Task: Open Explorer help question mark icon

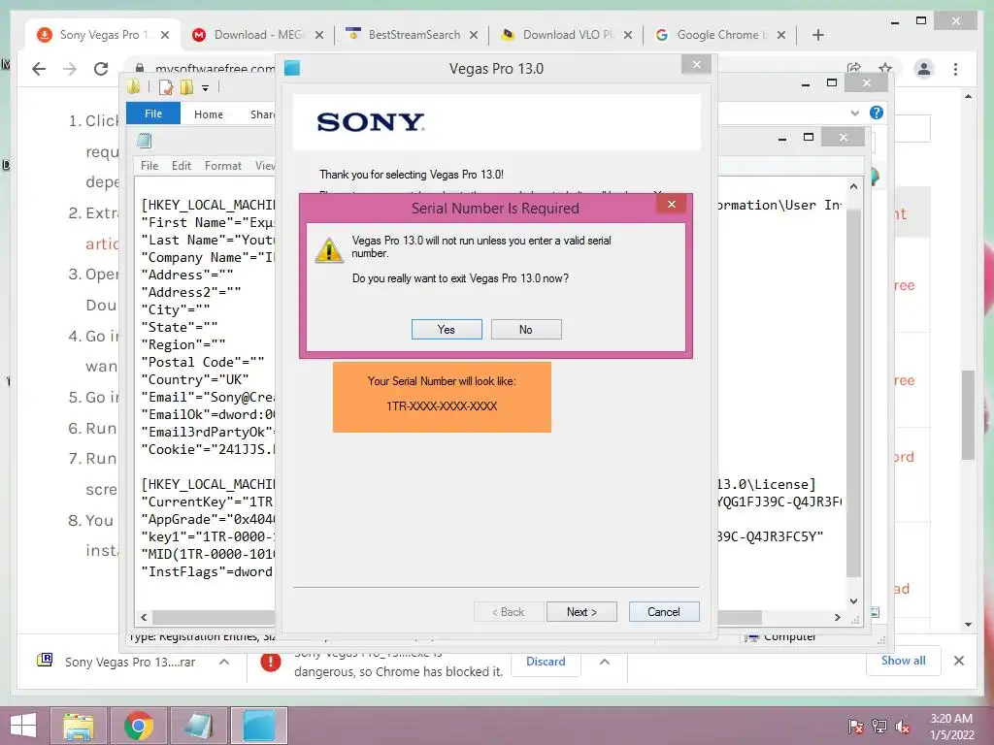Action: [877, 113]
